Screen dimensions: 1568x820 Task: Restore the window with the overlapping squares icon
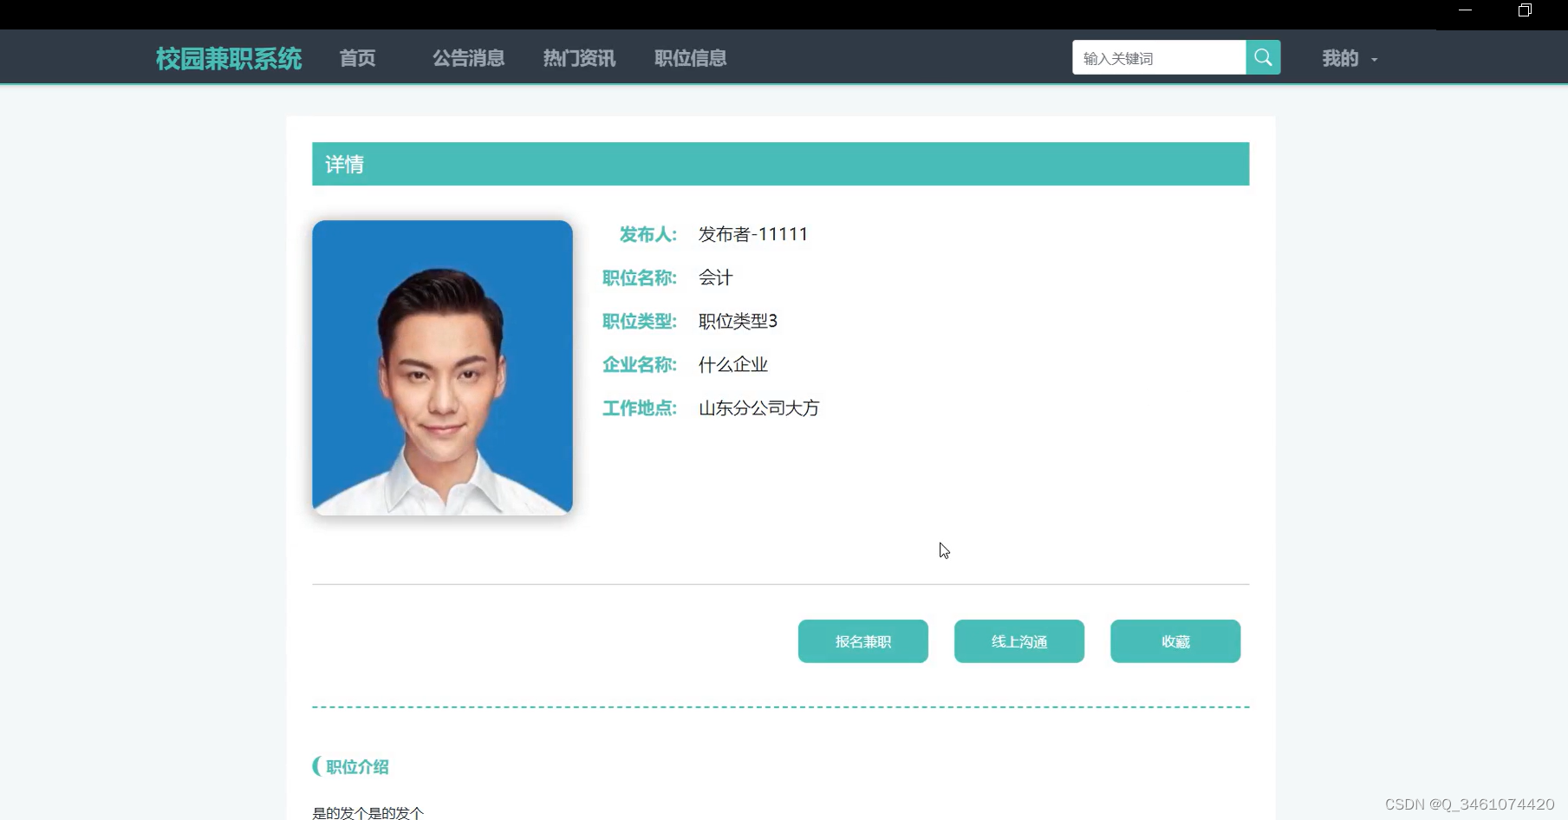tap(1525, 10)
